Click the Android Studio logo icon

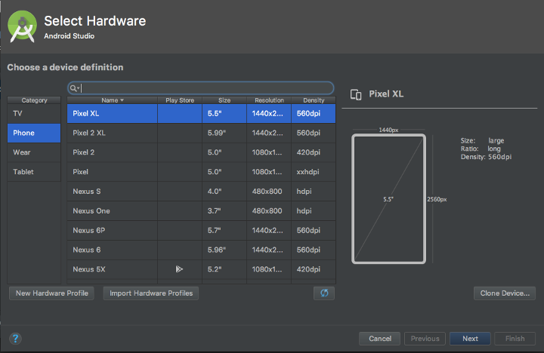point(22,26)
